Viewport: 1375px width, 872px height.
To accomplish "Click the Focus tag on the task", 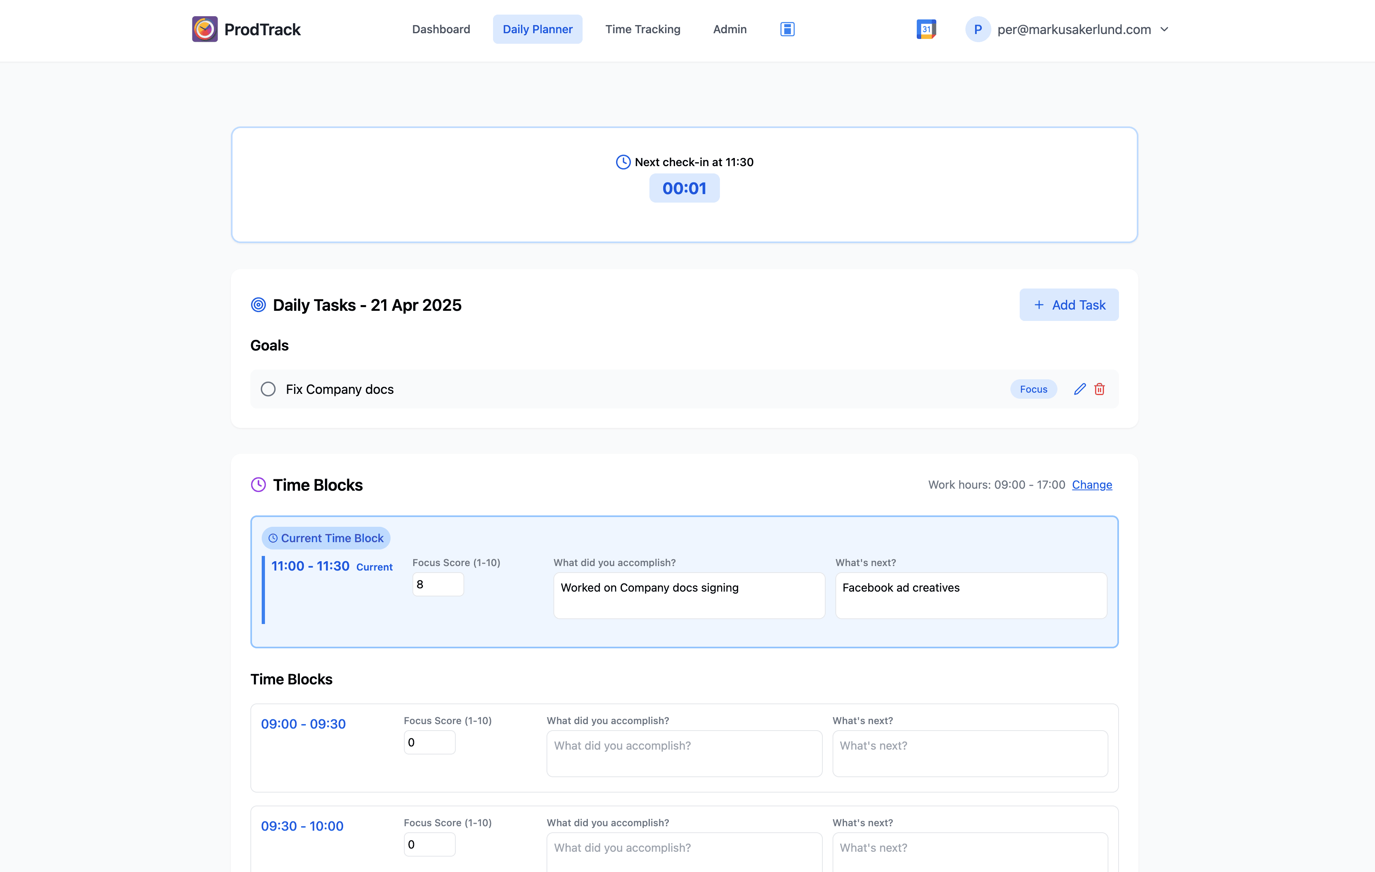I will (1033, 389).
